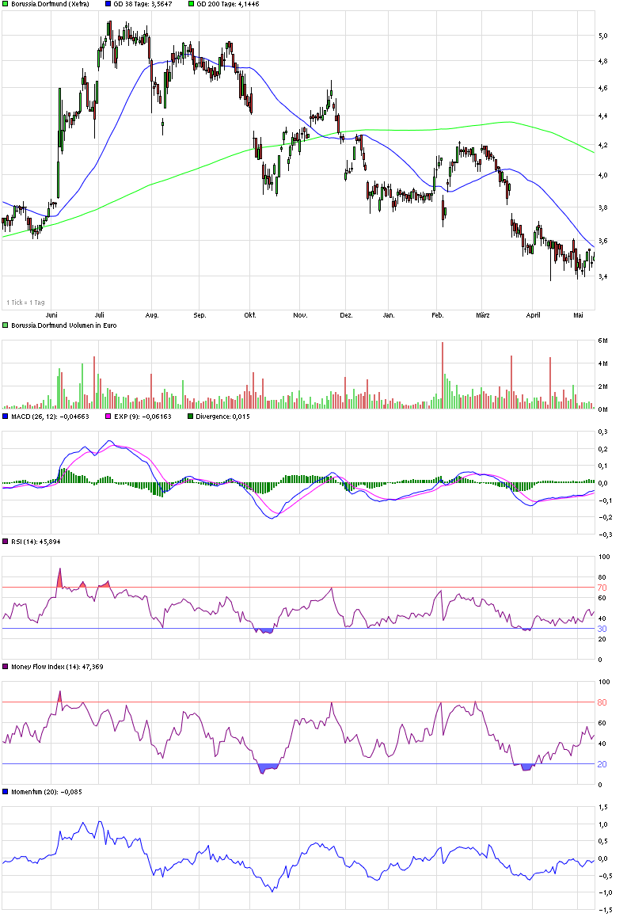Click the blue 30 RSI oversold level label

pyautogui.click(x=602, y=630)
